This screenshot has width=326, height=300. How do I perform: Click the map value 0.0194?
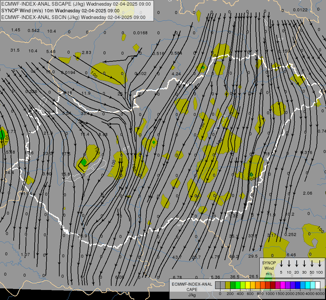click(68, 73)
